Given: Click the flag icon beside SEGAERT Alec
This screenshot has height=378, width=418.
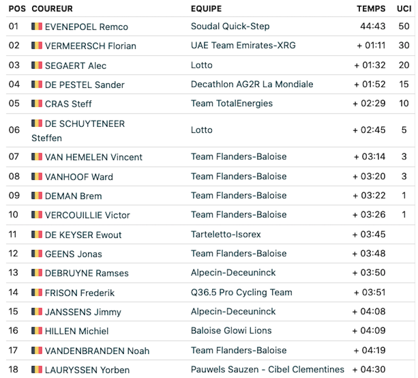Looking at the screenshot, I should pyautogui.click(x=37, y=65).
